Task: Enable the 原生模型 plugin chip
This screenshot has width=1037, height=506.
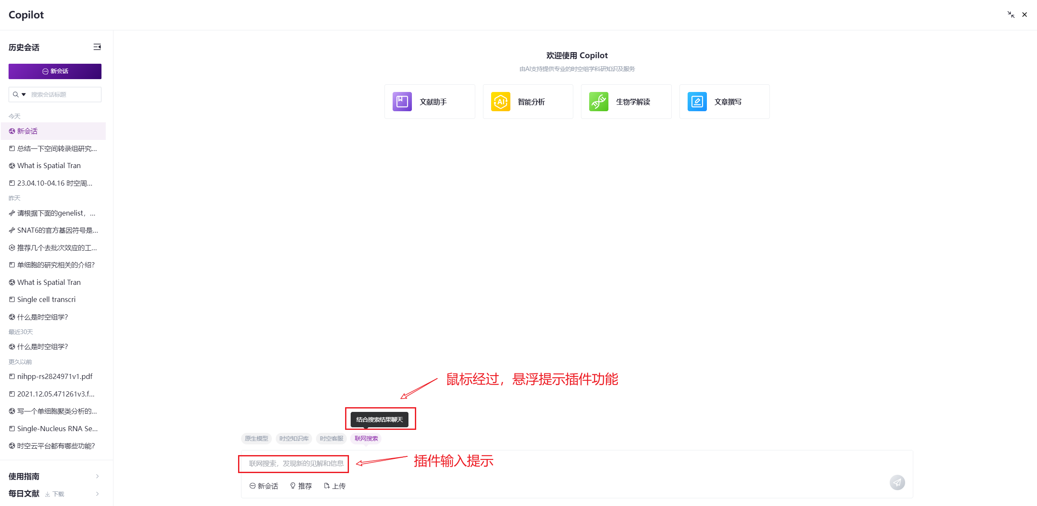Action: point(256,438)
